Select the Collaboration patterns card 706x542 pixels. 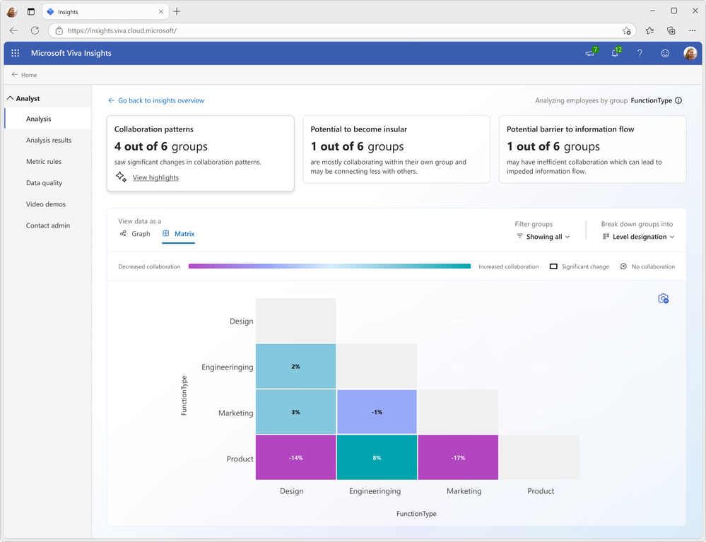[201, 153]
